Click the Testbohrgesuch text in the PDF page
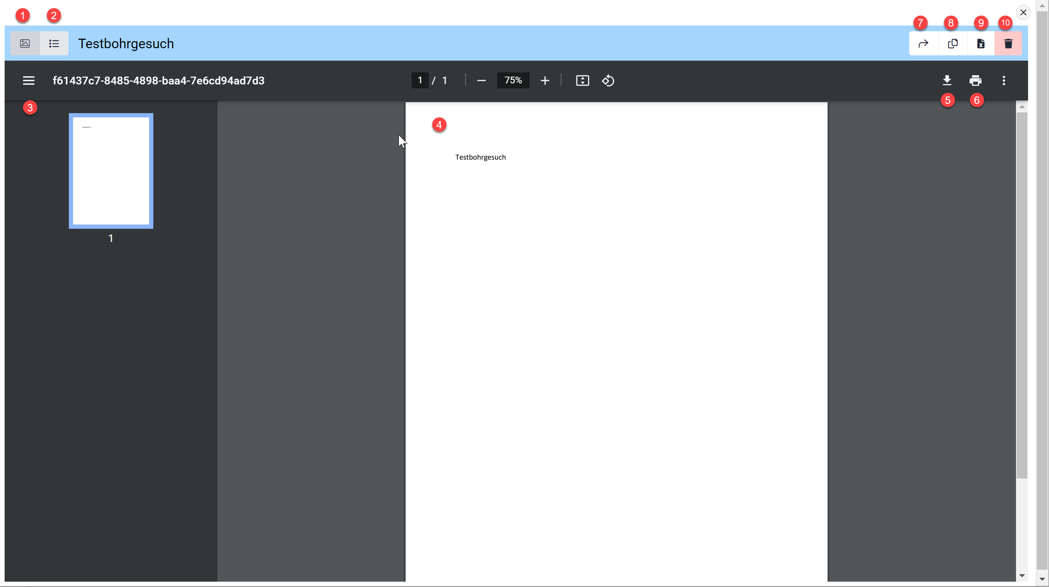Screen dimensions: 1049x587 point(480,157)
